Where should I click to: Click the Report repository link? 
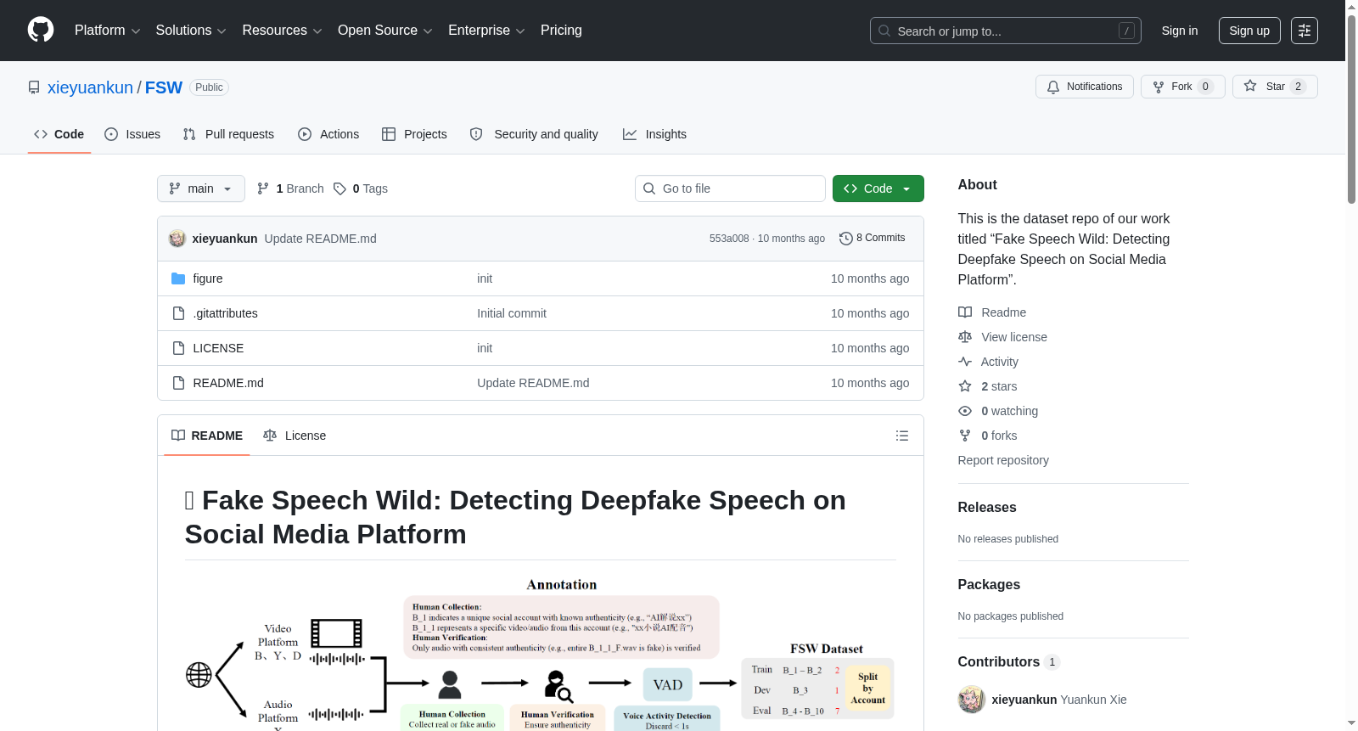[1003, 460]
